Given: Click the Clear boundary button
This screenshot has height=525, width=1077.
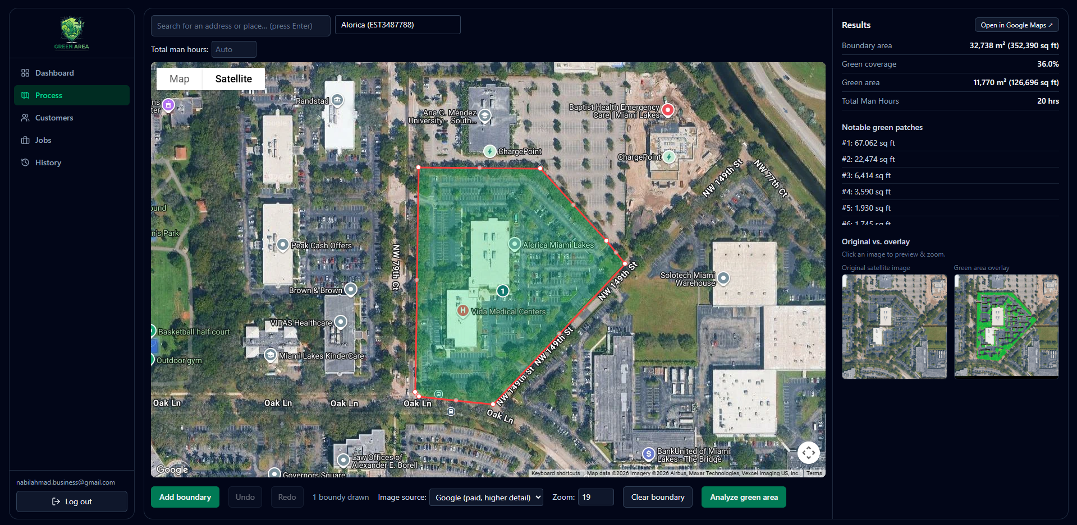Looking at the screenshot, I should tap(658, 497).
